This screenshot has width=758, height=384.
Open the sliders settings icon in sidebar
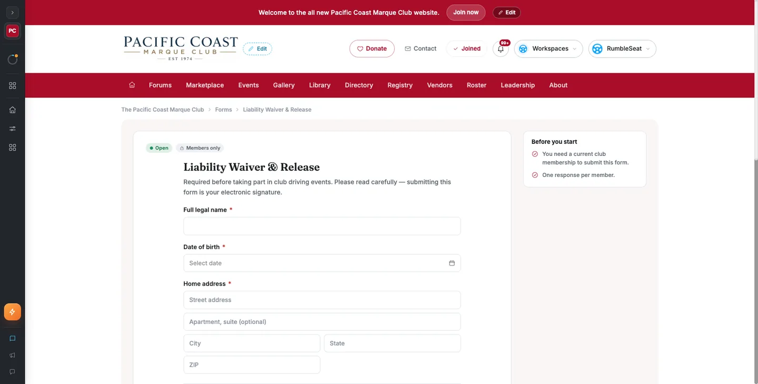pos(13,129)
